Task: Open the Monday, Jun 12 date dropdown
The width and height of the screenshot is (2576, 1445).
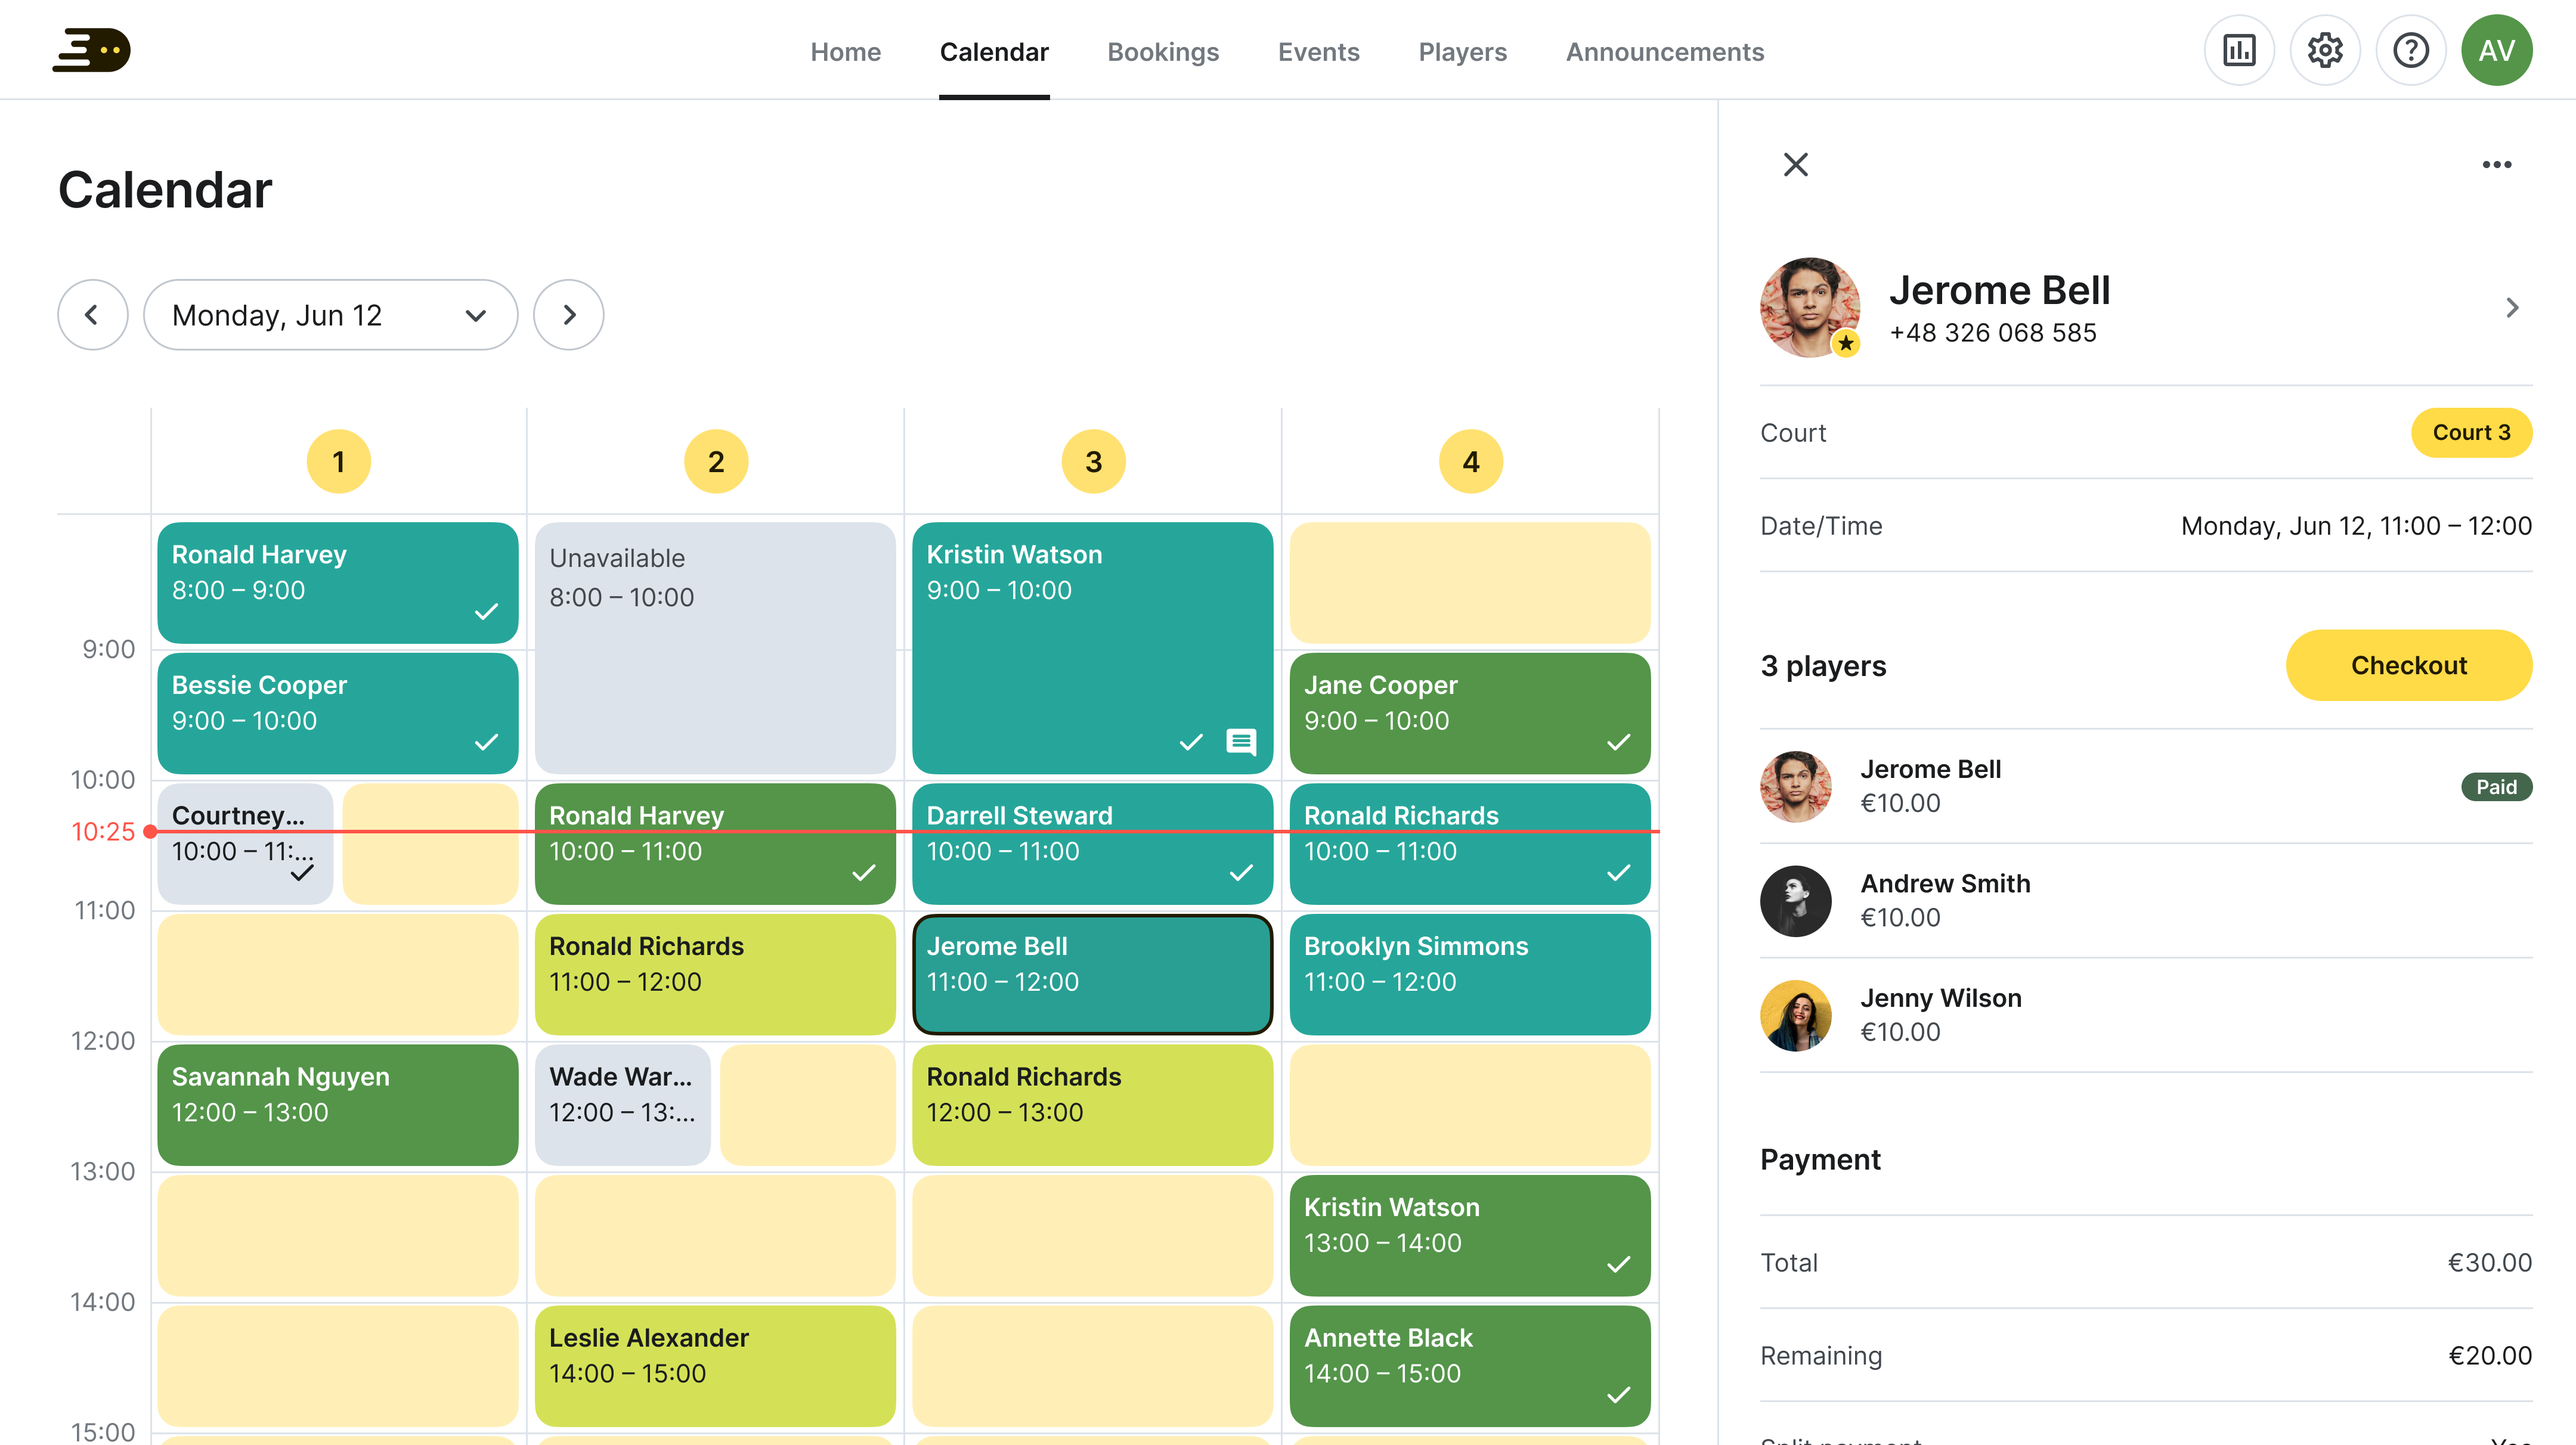Action: (x=330, y=315)
